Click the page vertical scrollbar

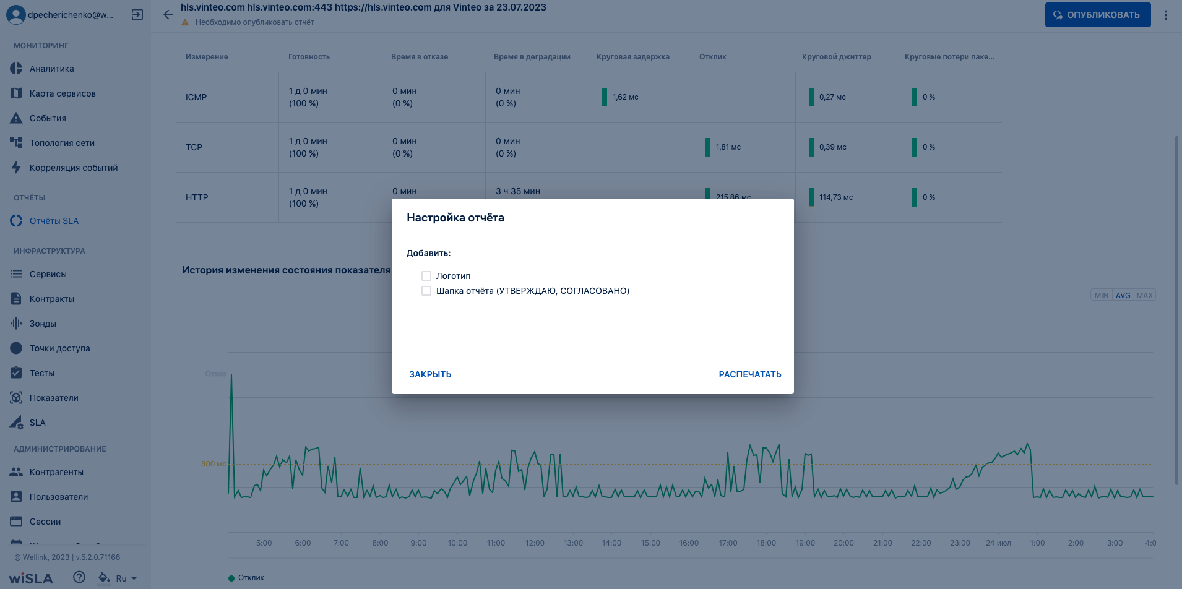point(1177,309)
